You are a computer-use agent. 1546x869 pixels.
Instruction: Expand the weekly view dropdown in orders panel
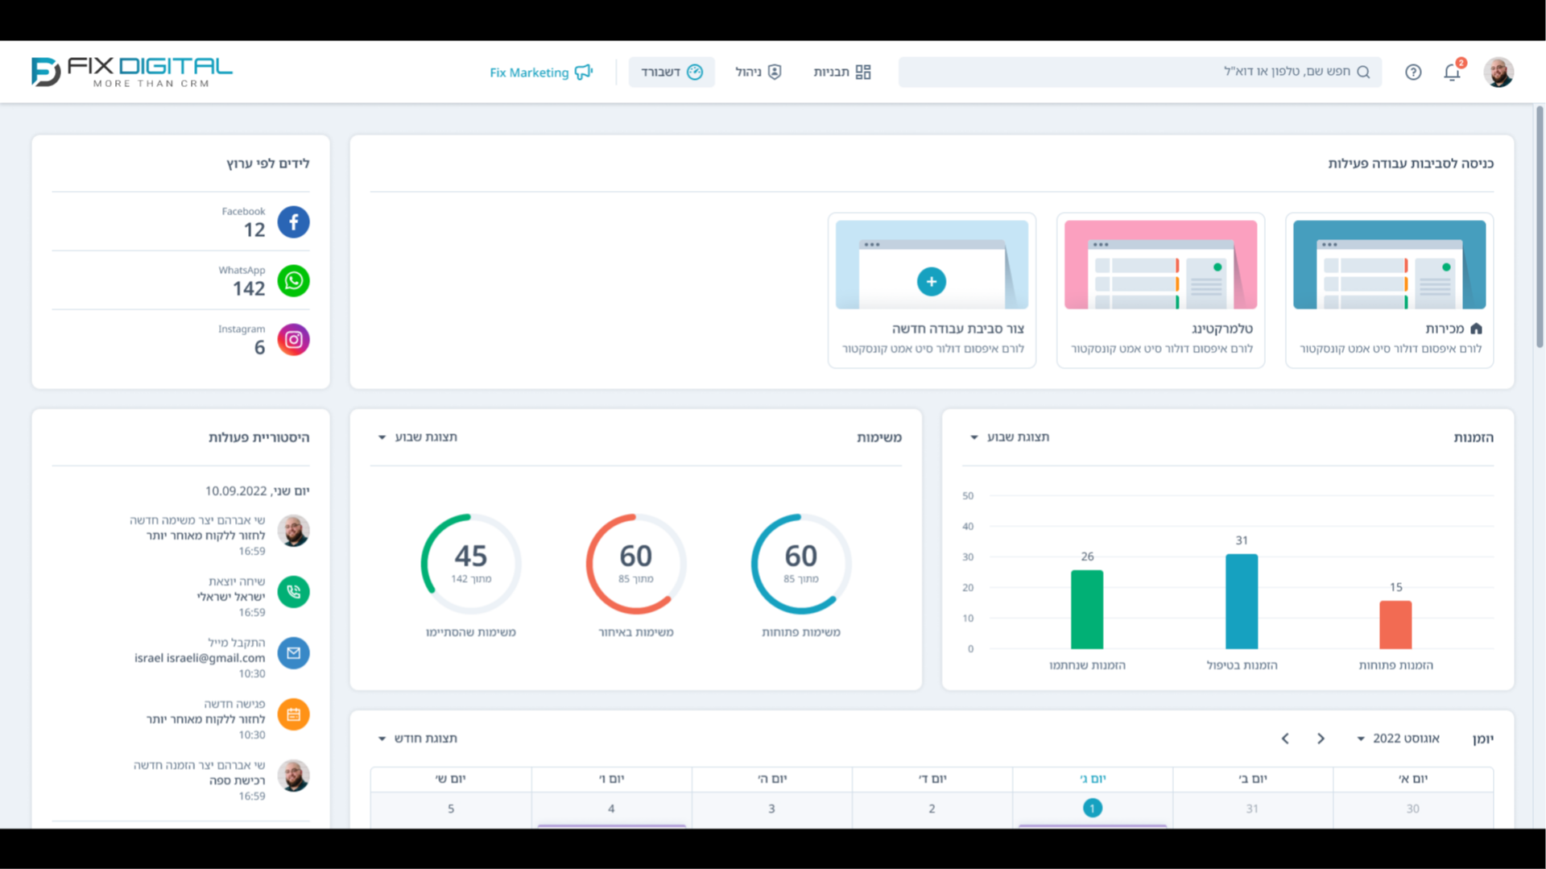[1010, 437]
